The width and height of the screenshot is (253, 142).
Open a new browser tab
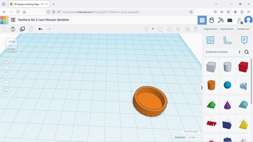pyautogui.click(x=53, y=4)
